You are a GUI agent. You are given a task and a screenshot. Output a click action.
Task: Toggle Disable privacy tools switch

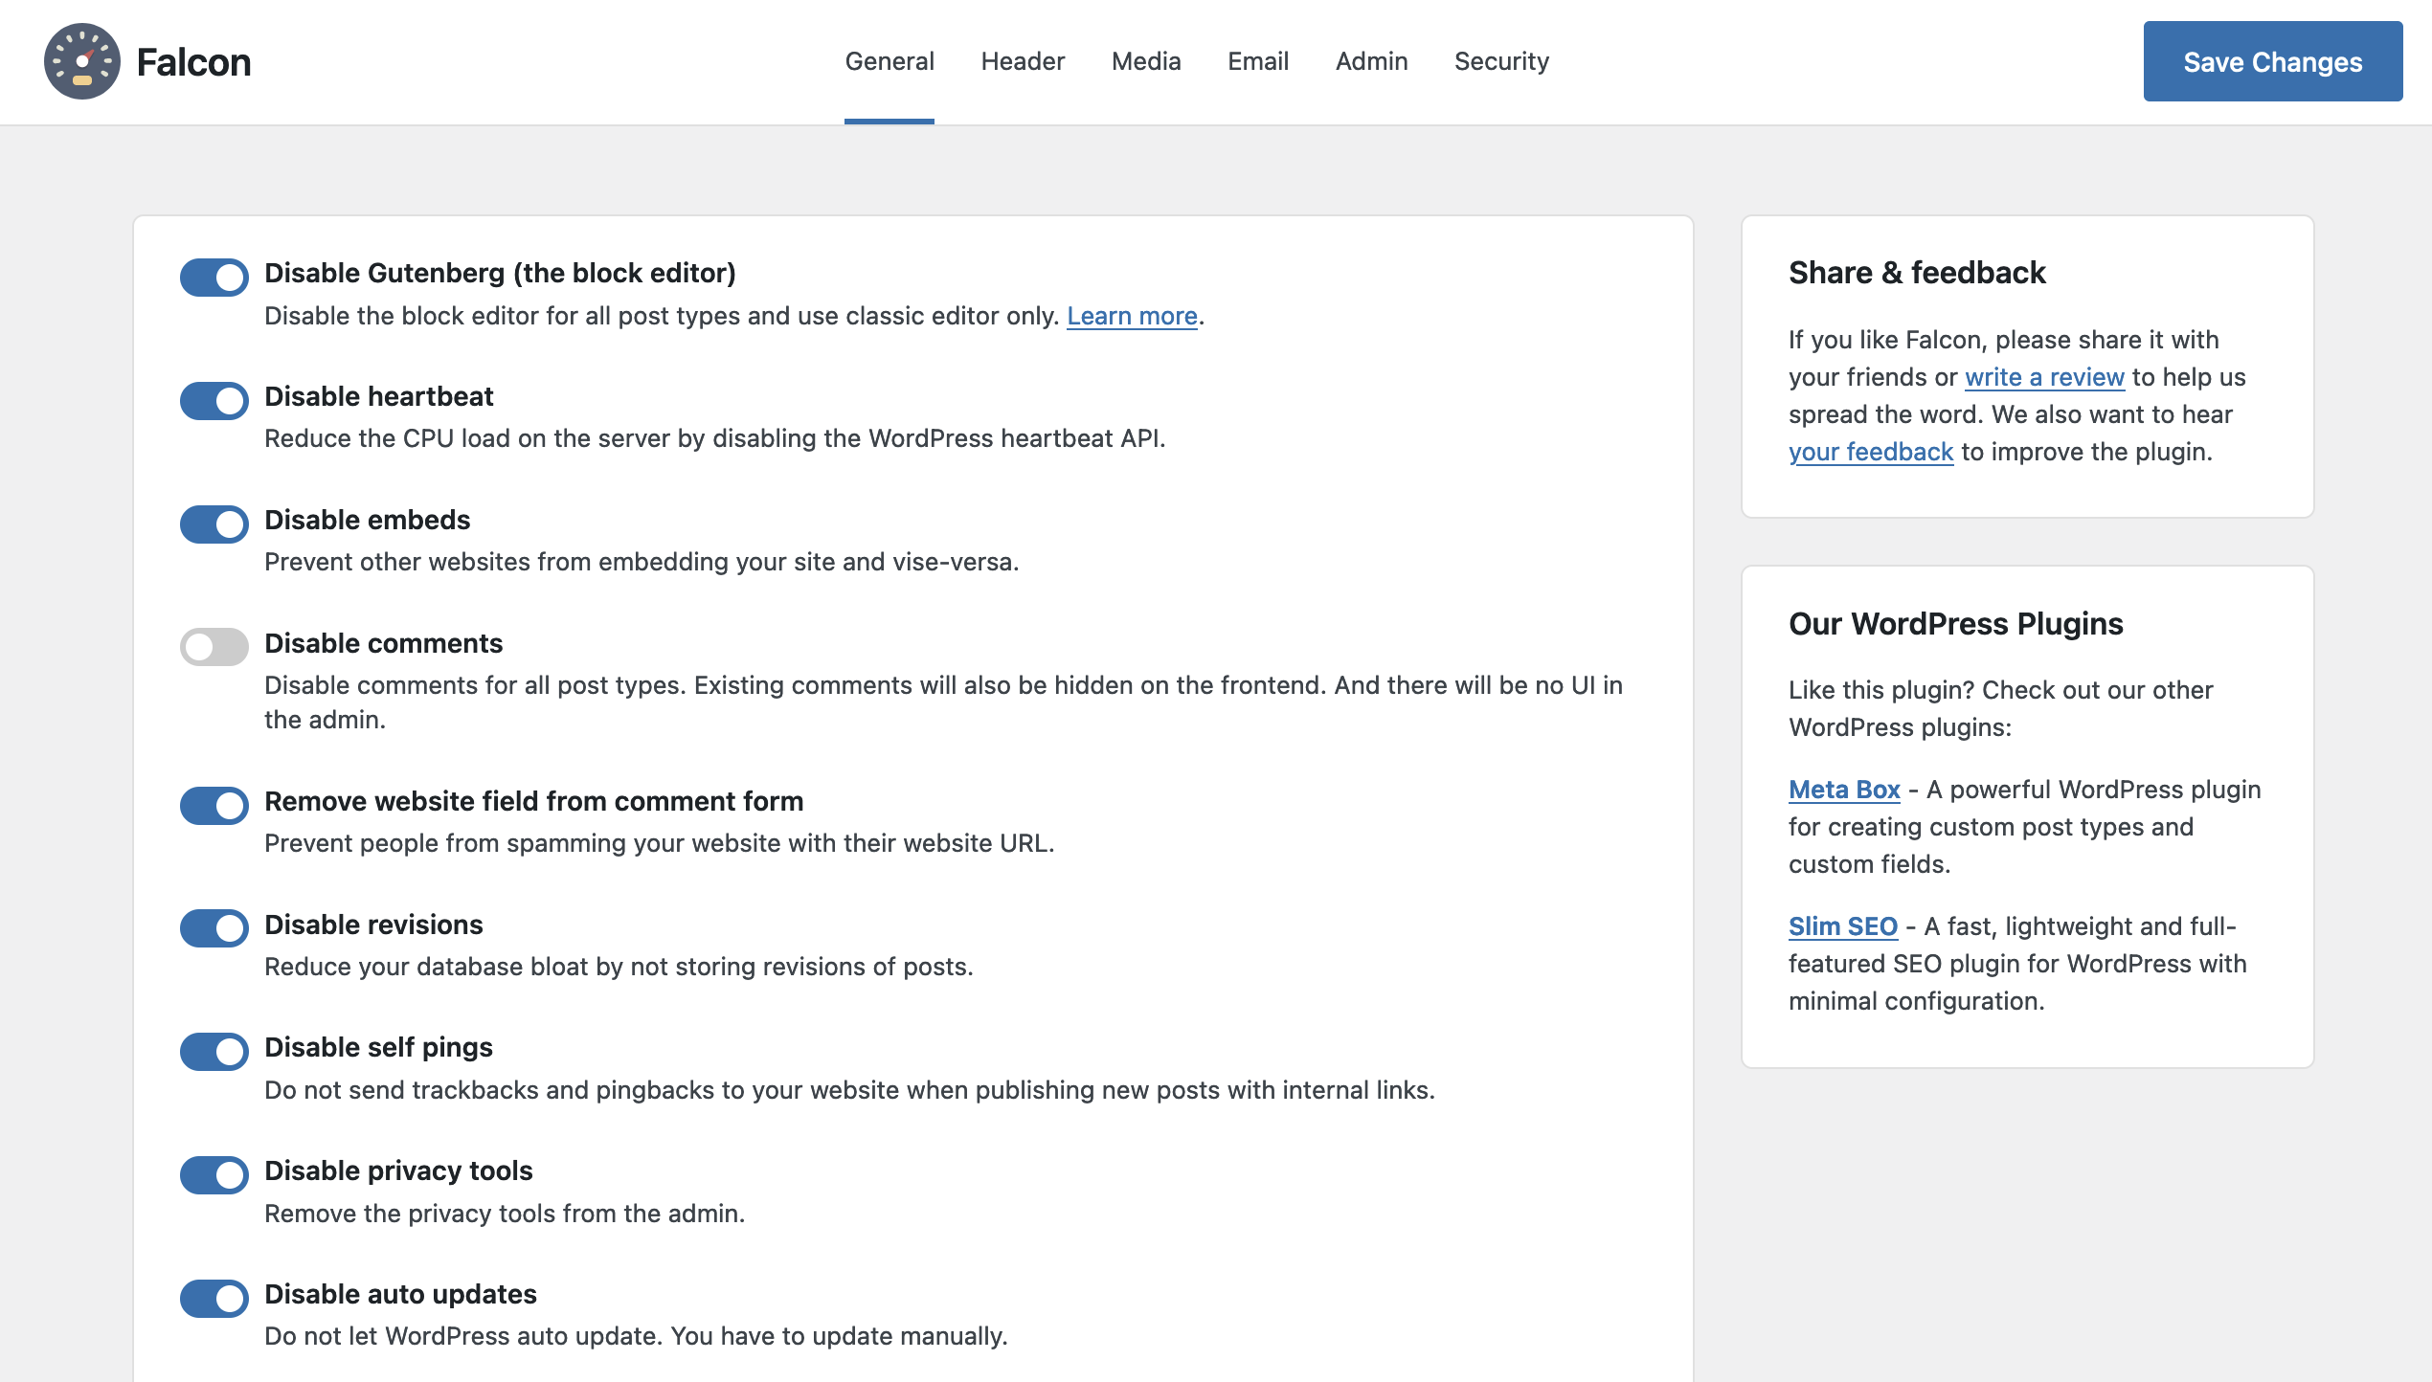click(214, 1175)
